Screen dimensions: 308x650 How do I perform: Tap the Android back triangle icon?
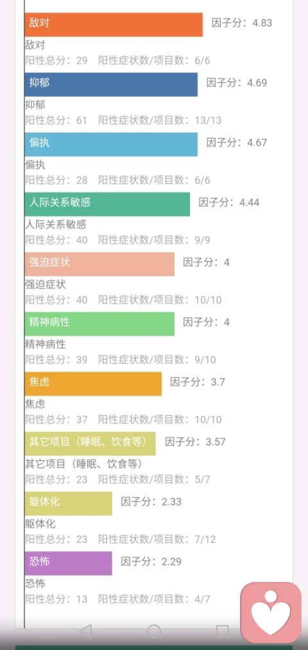(85, 632)
